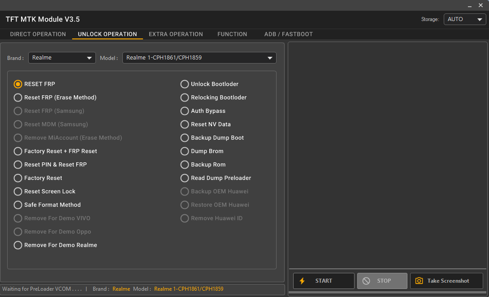
Task: Select the RESET FRP option
Action: pyautogui.click(x=18, y=84)
